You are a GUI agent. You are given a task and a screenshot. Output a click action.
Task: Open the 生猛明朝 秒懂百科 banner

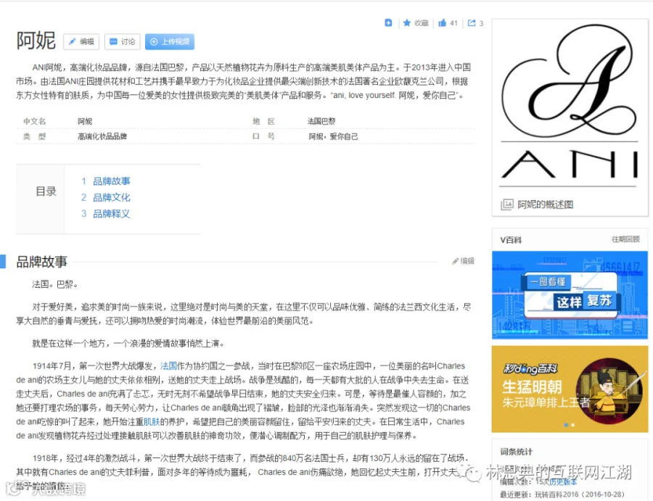point(570,389)
